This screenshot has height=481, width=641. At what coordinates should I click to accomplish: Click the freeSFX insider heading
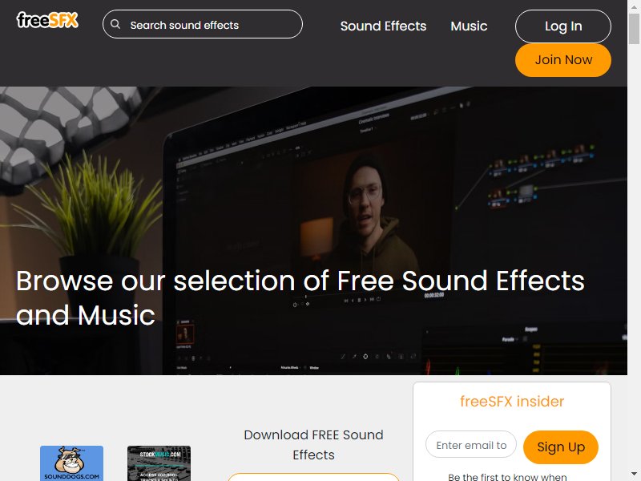point(512,402)
